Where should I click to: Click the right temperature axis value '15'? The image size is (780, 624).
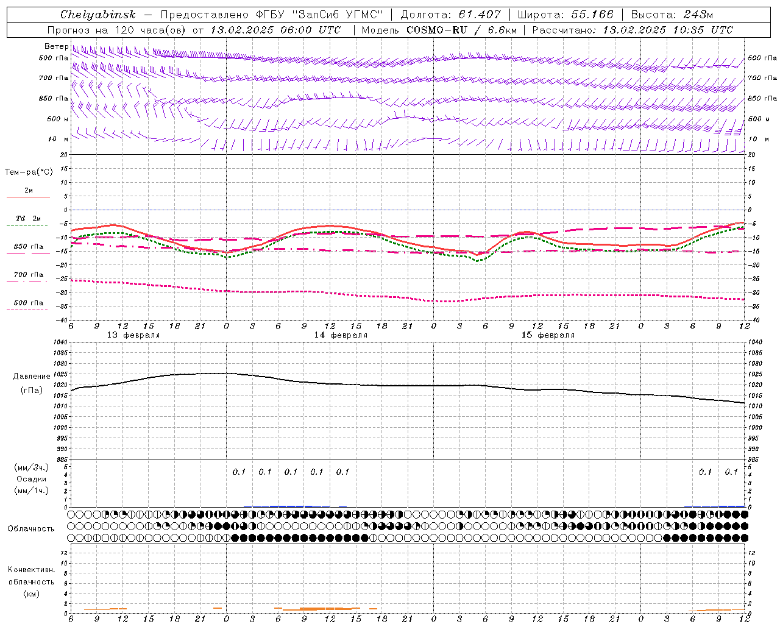pyautogui.click(x=751, y=169)
